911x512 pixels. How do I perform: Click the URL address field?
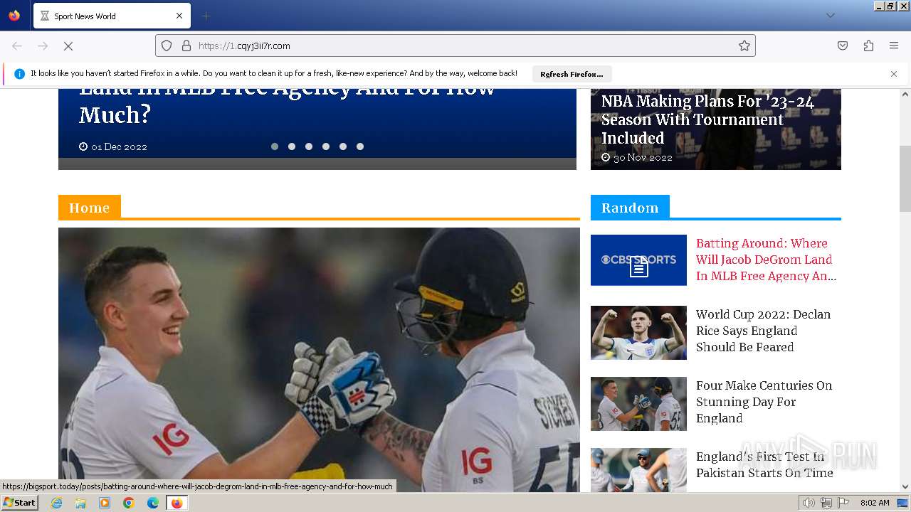[455, 46]
